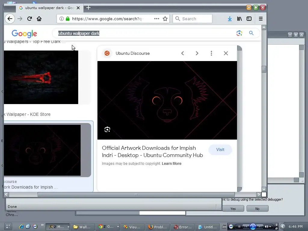Open the Wallpaper - KDE Store result caption
Image resolution: width=308 pixels, height=231 pixels.
pos(27,114)
